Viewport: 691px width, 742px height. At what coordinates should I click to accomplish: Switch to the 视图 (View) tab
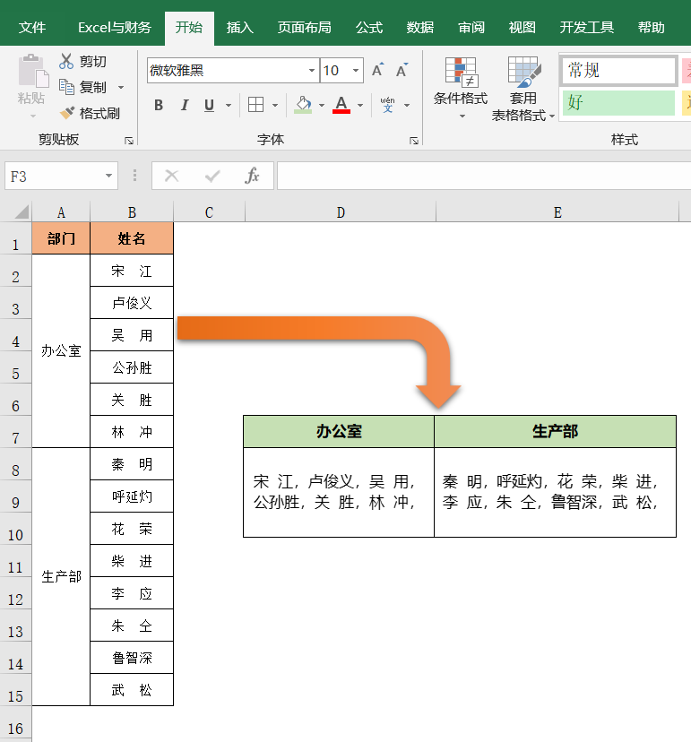(x=522, y=28)
